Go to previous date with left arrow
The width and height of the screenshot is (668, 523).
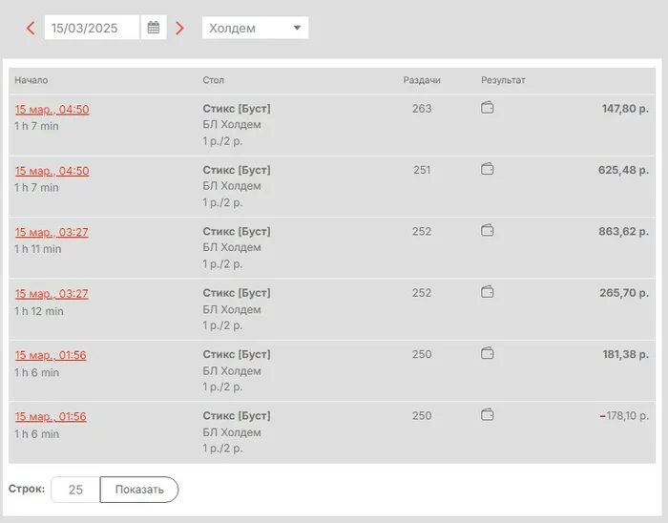click(31, 29)
